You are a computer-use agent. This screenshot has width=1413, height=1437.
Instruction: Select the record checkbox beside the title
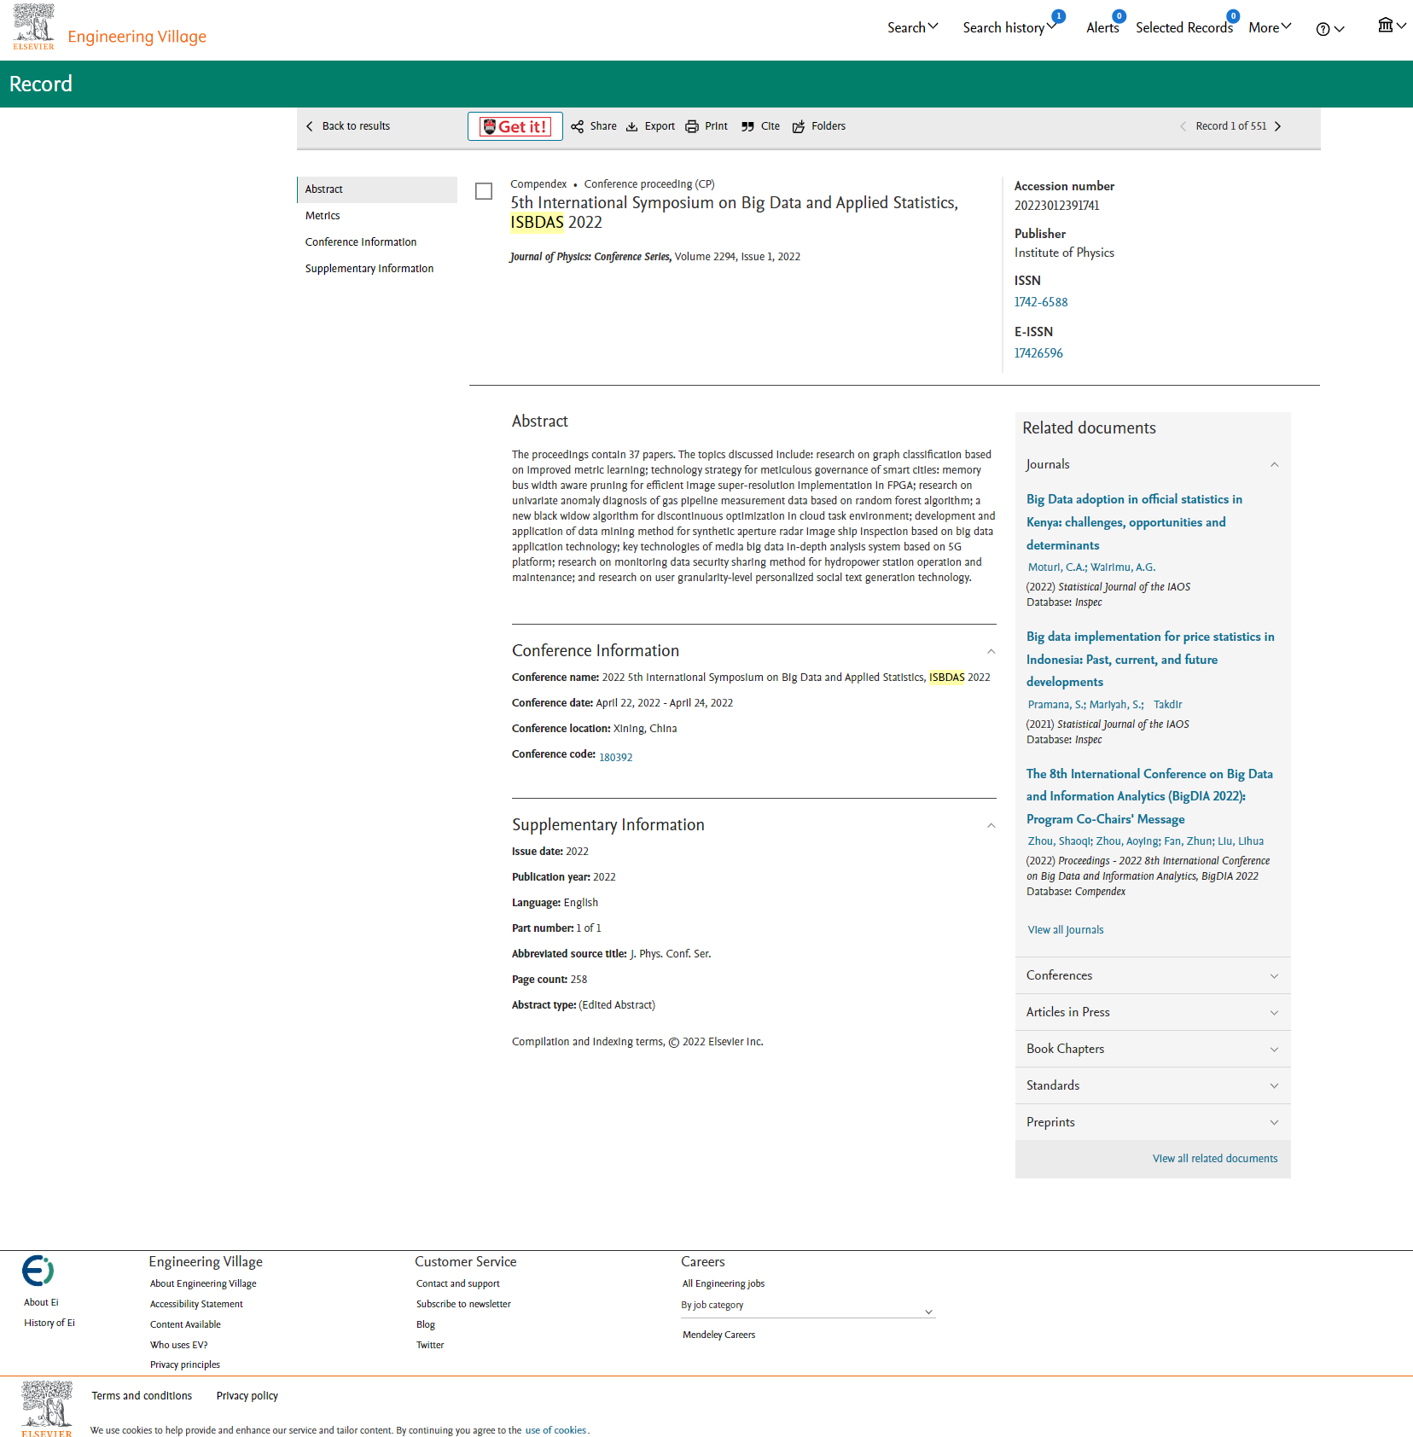[484, 191]
